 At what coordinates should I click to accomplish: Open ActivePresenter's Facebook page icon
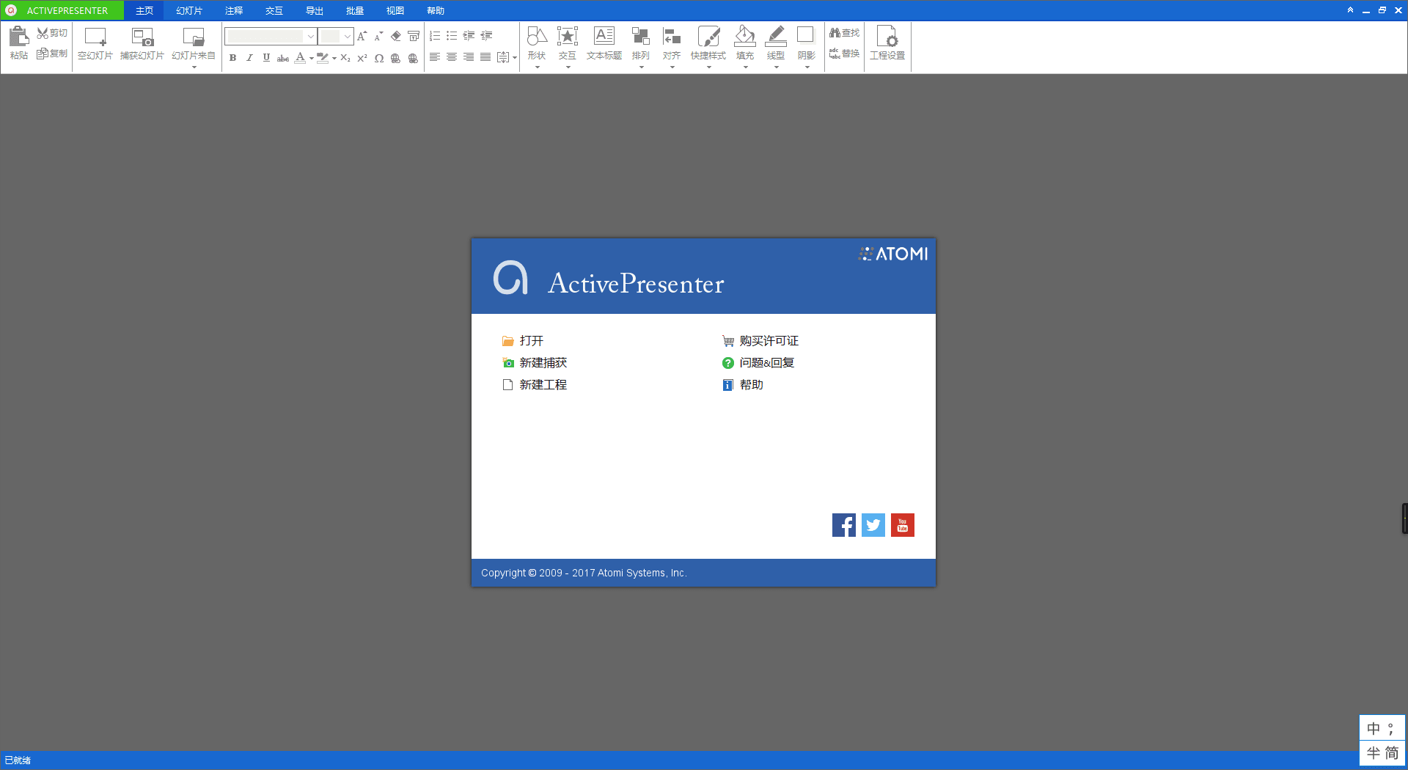click(843, 524)
